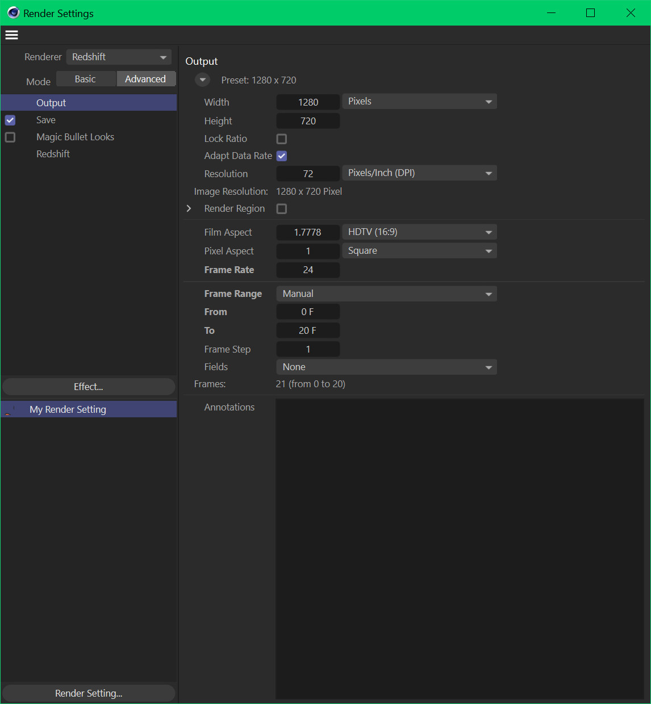Switch to Advanced mode

click(x=146, y=79)
